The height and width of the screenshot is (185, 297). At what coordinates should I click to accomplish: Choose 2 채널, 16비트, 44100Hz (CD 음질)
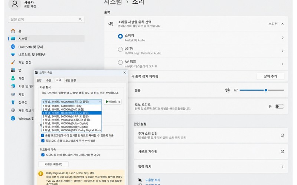pos(72,106)
